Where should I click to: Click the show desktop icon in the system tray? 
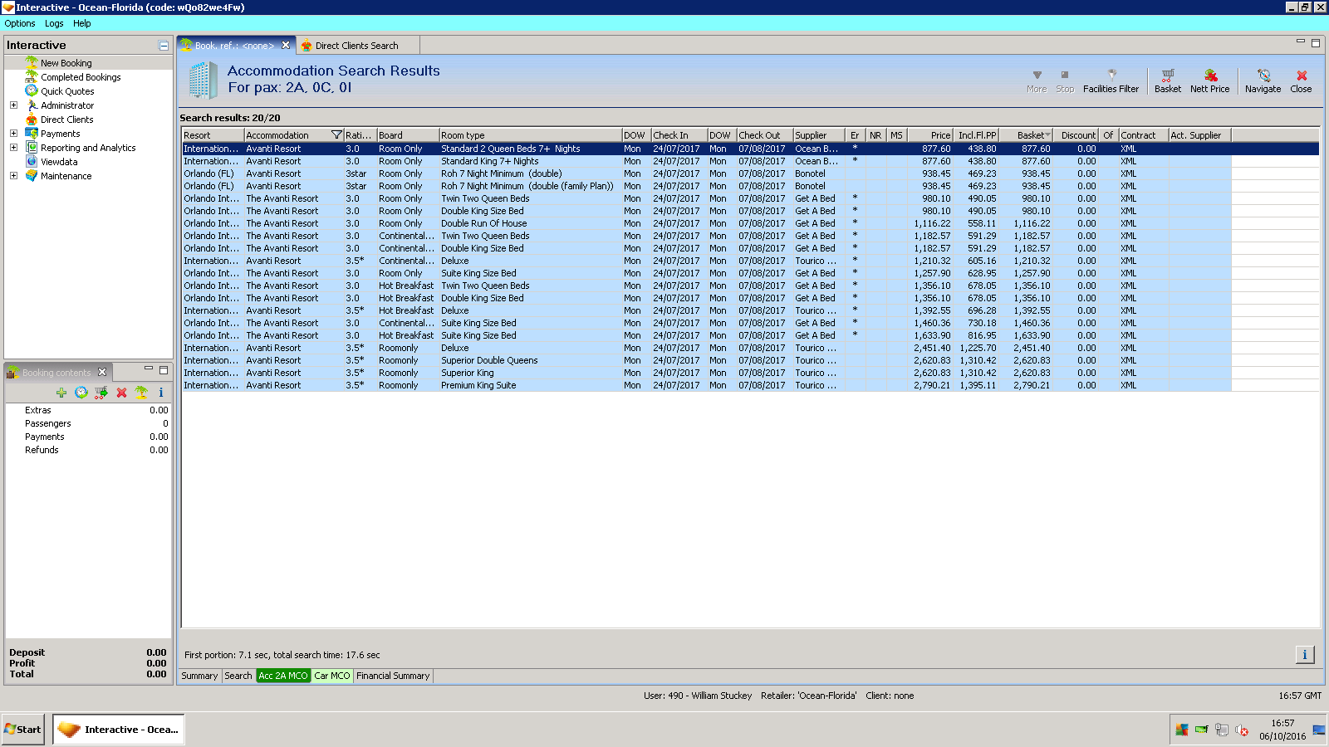pos(1319,730)
